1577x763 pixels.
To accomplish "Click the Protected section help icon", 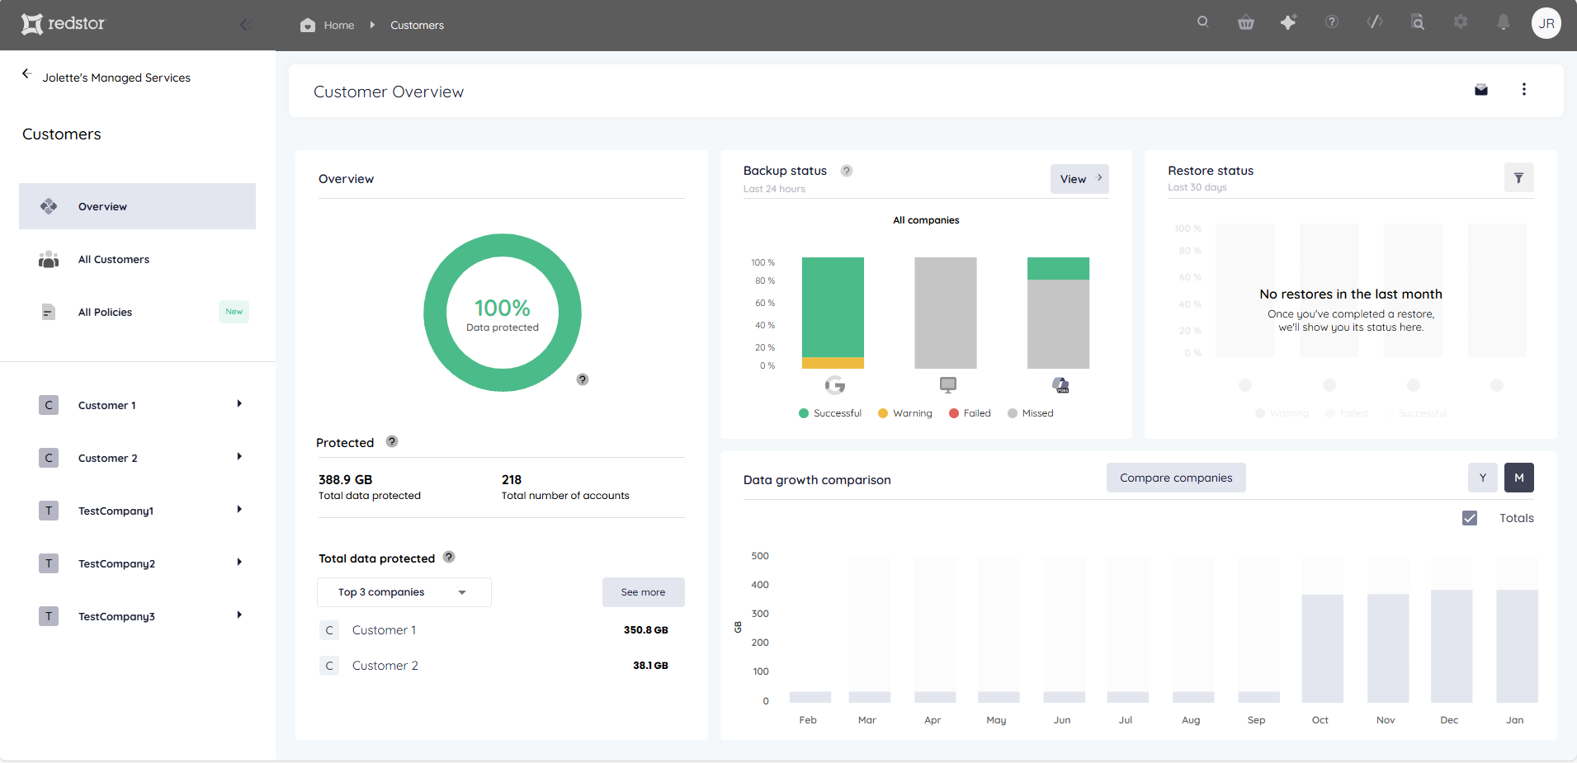I will 392,441.
